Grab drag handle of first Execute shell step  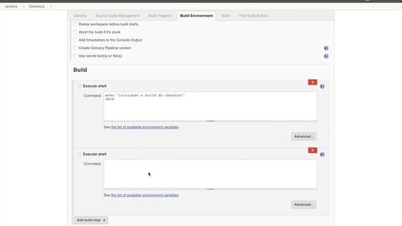pyautogui.click(x=79, y=86)
